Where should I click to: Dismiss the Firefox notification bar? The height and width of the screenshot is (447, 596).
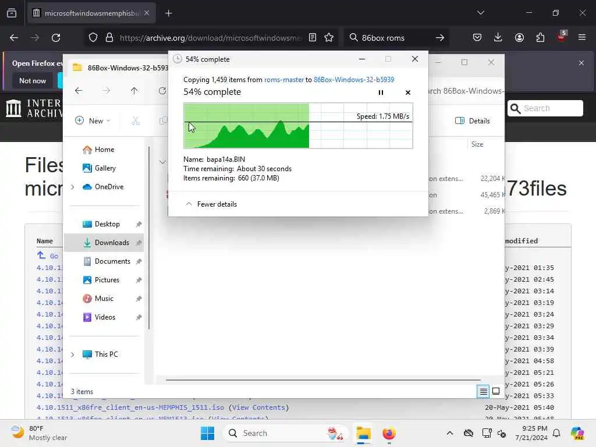tap(581, 63)
